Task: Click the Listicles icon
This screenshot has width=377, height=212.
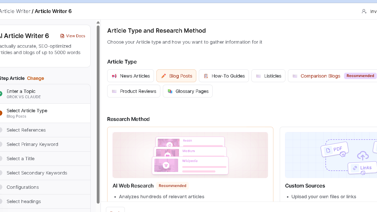Action: click(x=258, y=76)
